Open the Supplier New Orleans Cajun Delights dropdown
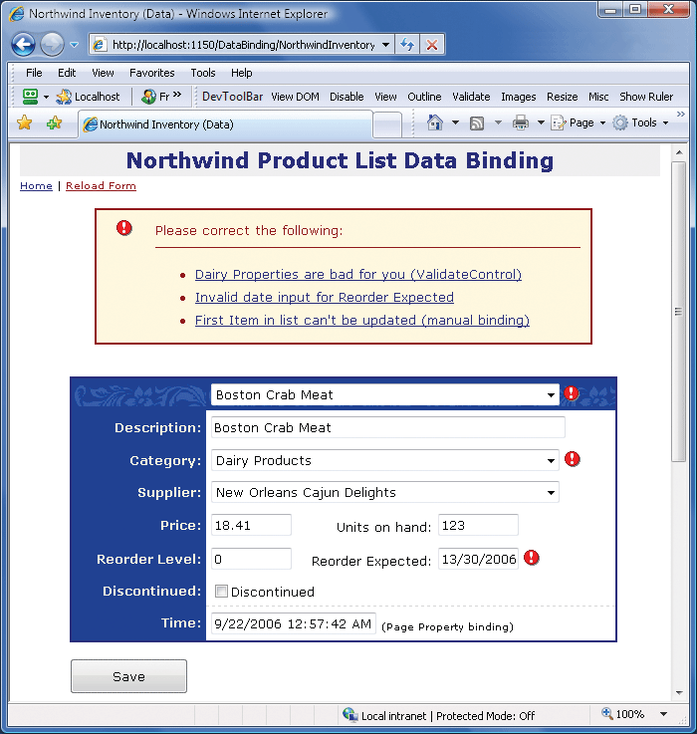697x734 pixels. coord(384,492)
